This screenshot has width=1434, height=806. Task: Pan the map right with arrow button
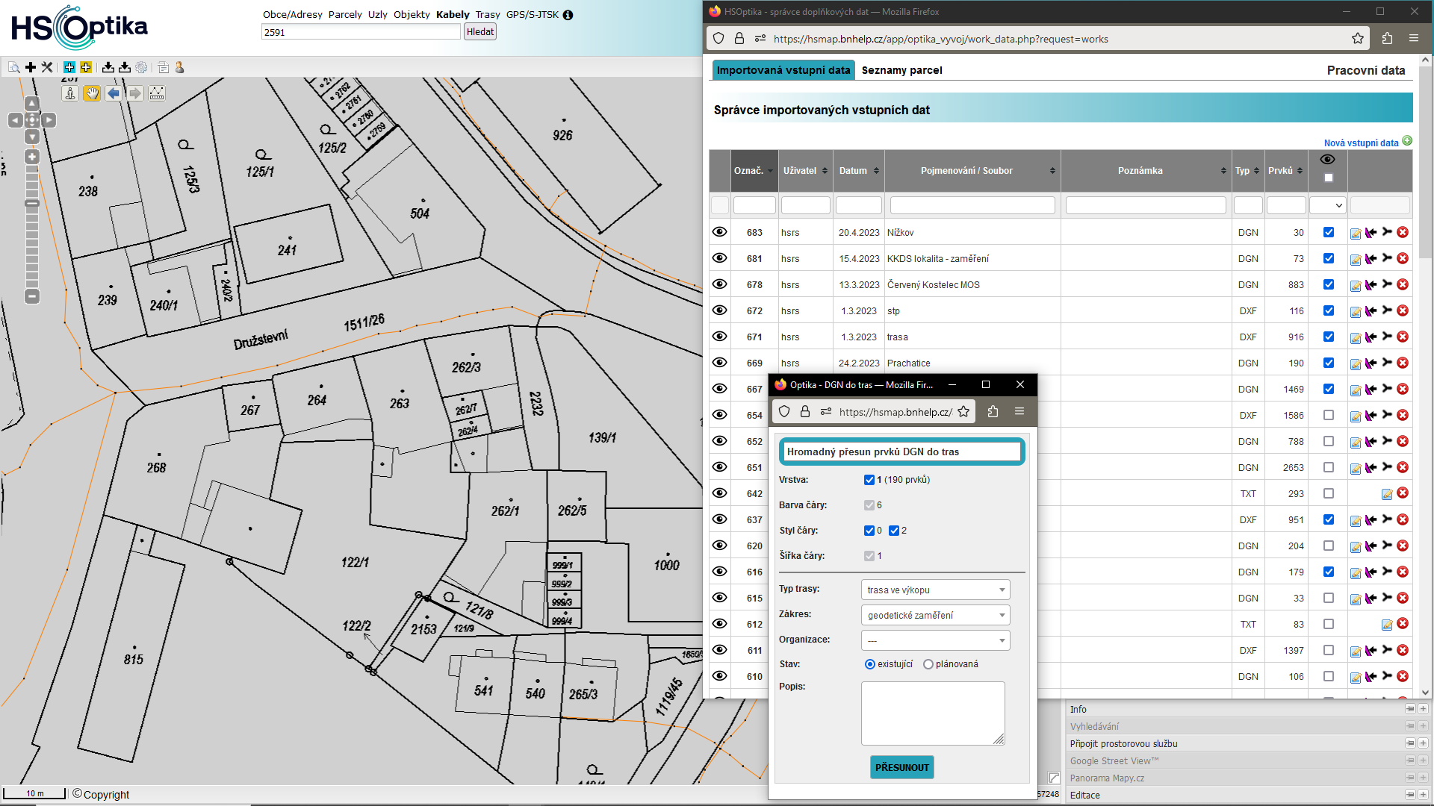pos(49,120)
